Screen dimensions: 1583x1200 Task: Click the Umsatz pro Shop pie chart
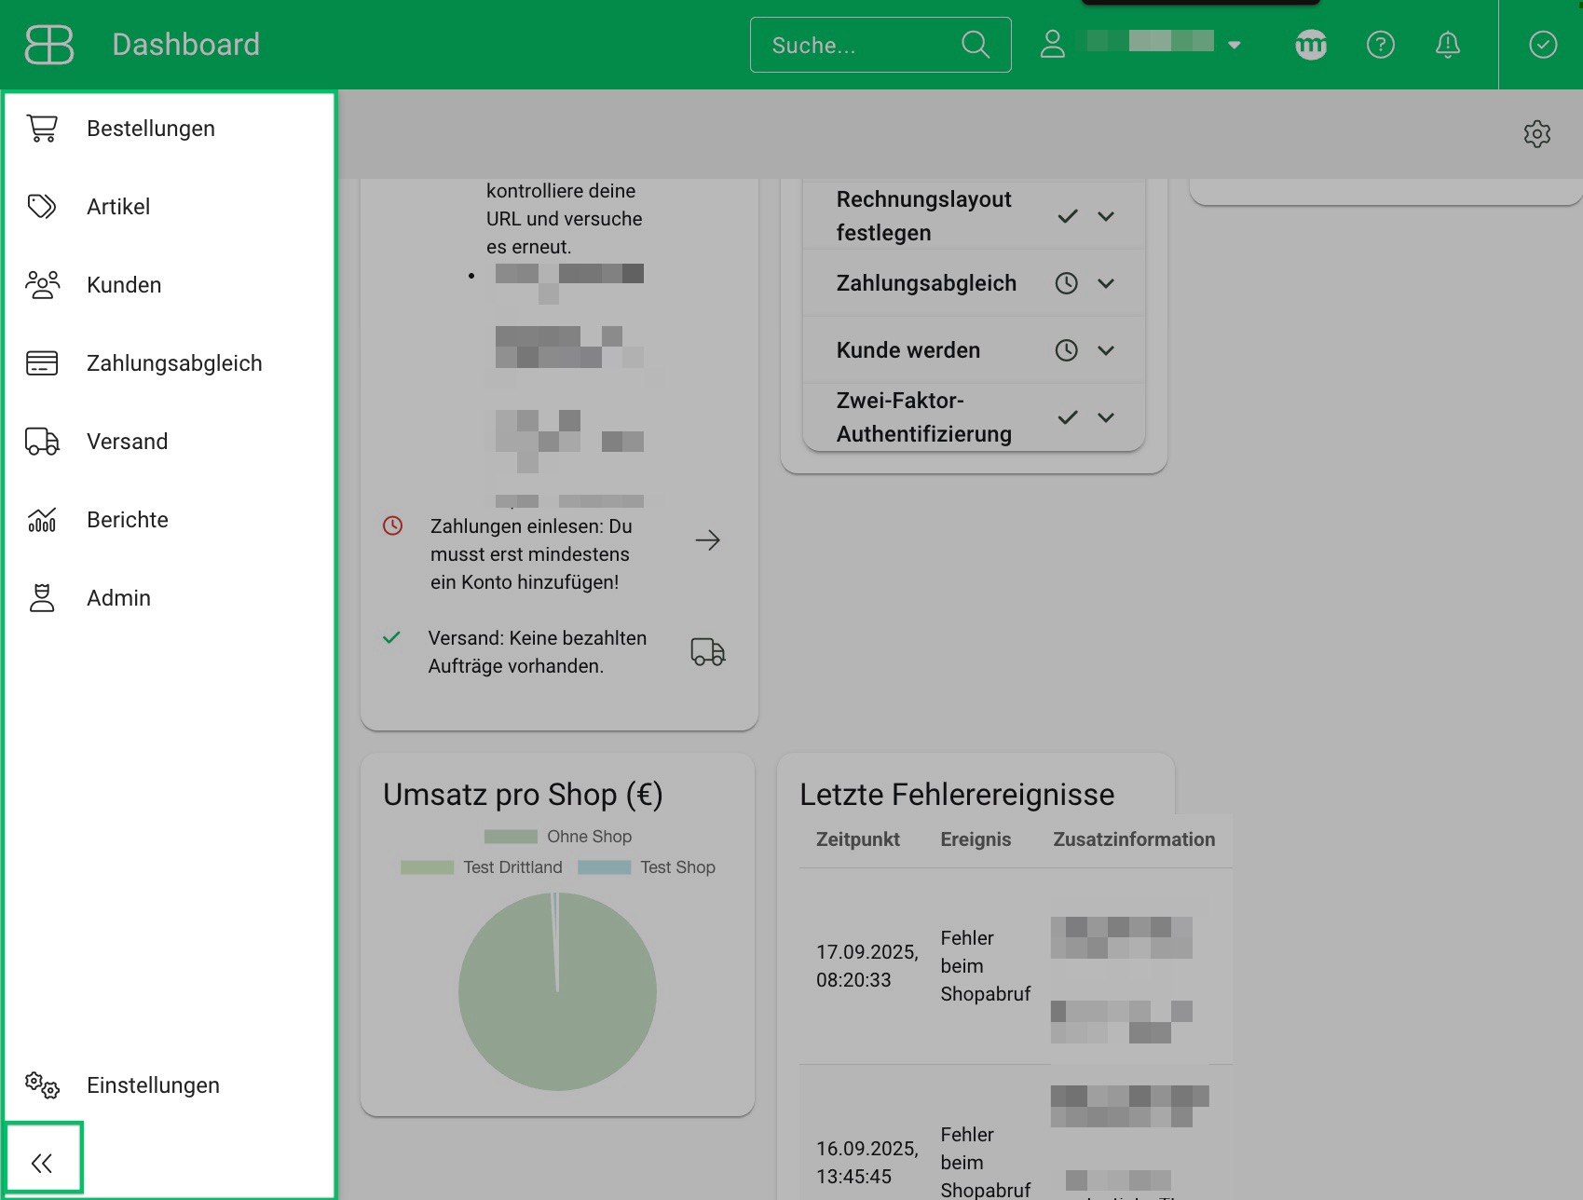tap(557, 991)
